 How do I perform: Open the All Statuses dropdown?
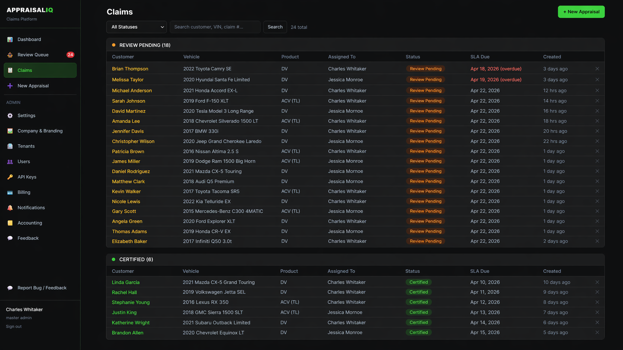(136, 27)
